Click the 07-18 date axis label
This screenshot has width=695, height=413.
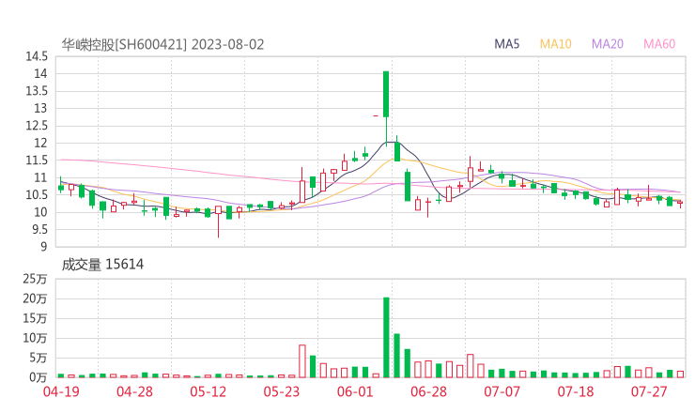[576, 391]
